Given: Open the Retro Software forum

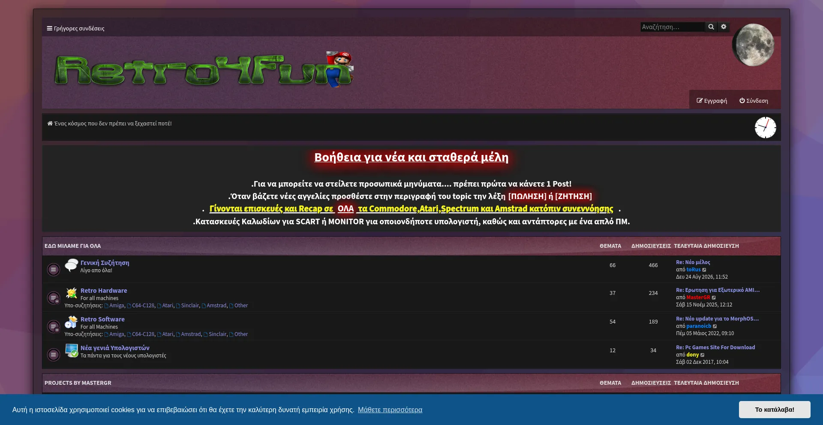Looking at the screenshot, I should (x=102, y=319).
